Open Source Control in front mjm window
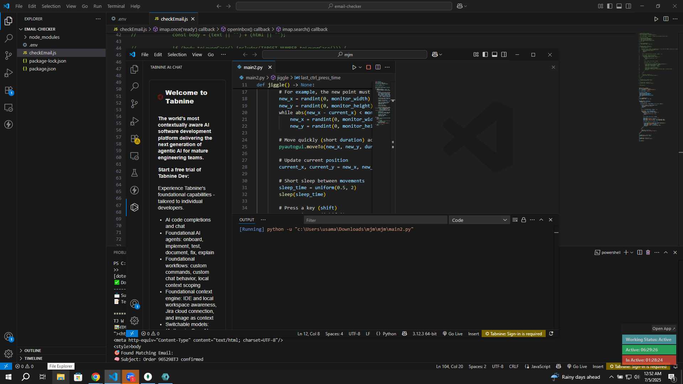Screen dimensions: 683x384 point(134,104)
